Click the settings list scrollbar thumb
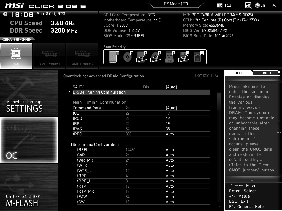This screenshot has height=211, width=282. pos(219,102)
